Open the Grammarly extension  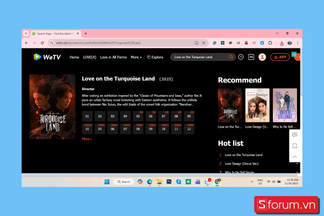[x=215, y=43]
